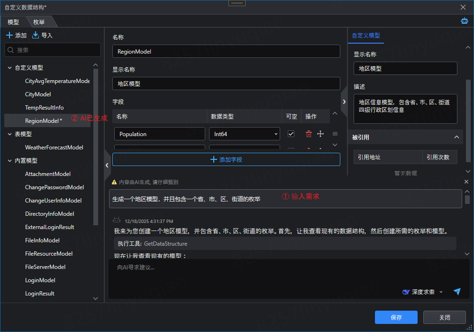This screenshot has width=474, height=332.
Task: Click the move handle for Population field
Action: pyautogui.click(x=320, y=134)
